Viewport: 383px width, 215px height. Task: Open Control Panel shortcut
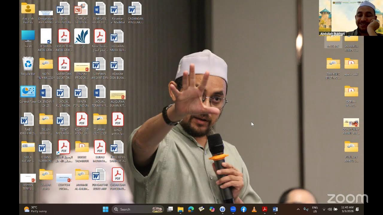(x=28, y=94)
